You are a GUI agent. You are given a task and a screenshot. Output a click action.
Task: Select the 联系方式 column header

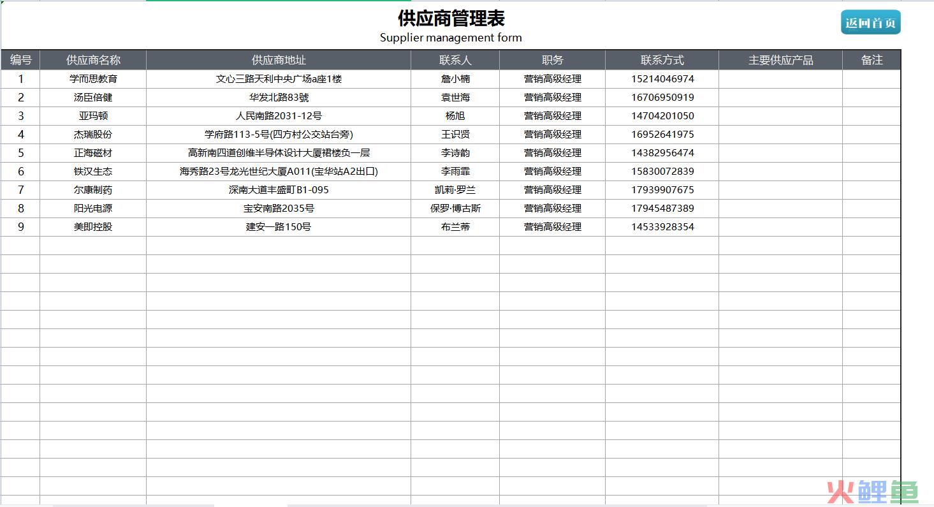[662, 60]
